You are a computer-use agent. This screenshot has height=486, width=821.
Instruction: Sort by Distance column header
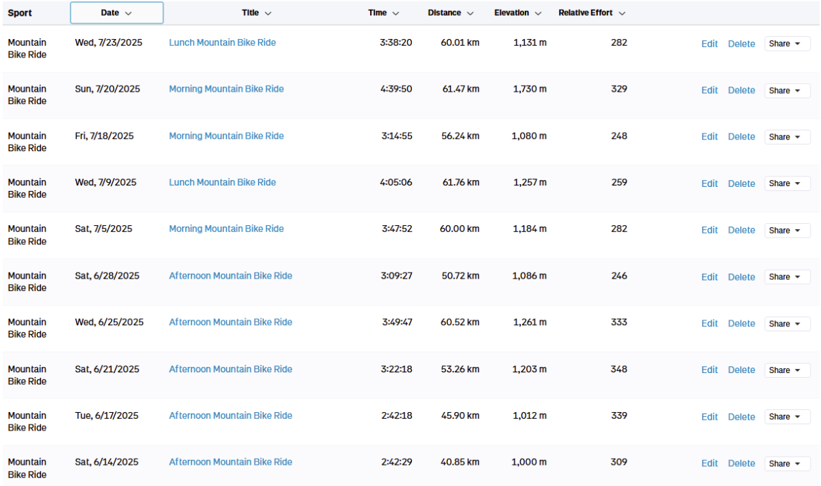[451, 13]
